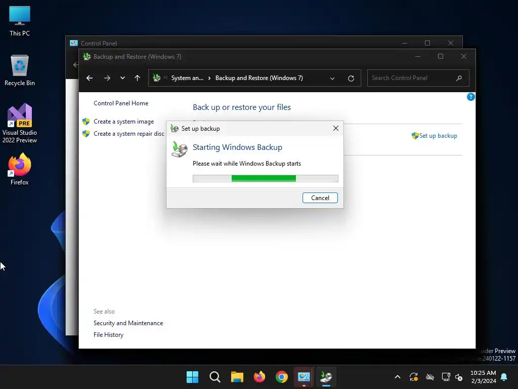
Task: Open the Set up backup link
Action: pyautogui.click(x=438, y=136)
